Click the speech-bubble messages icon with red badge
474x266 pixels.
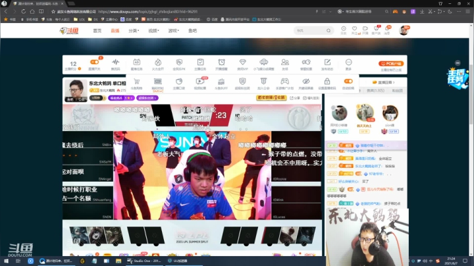pos(387,29)
